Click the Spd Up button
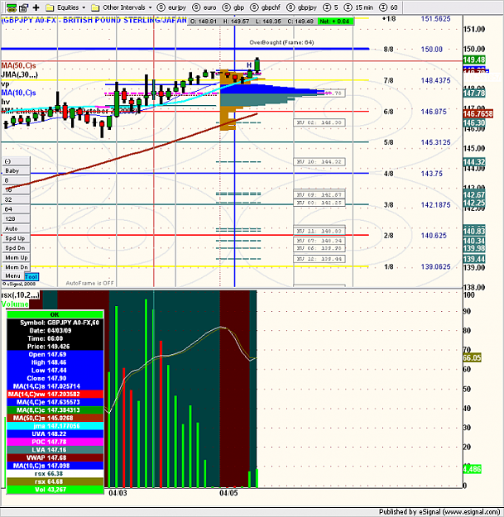Viewport: 504px width, 517px height. 17,238
